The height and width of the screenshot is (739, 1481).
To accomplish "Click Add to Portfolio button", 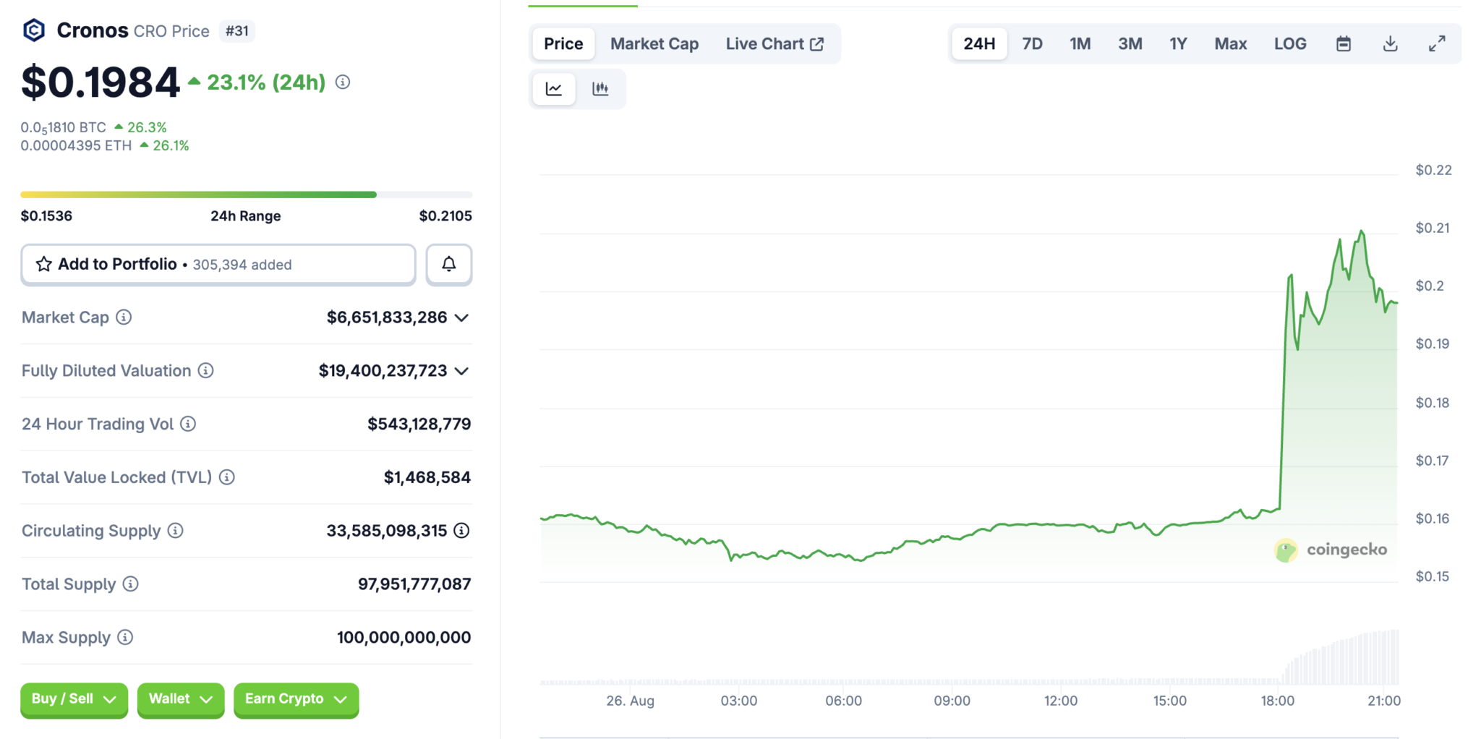I will click(218, 265).
